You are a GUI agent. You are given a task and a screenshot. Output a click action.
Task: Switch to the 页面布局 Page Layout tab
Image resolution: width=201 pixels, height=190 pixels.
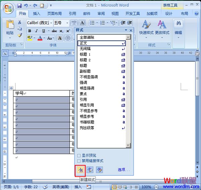click(x=55, y=14)
